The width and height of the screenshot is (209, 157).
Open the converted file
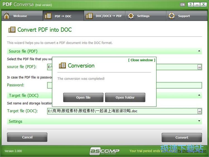tap(83, 97)
